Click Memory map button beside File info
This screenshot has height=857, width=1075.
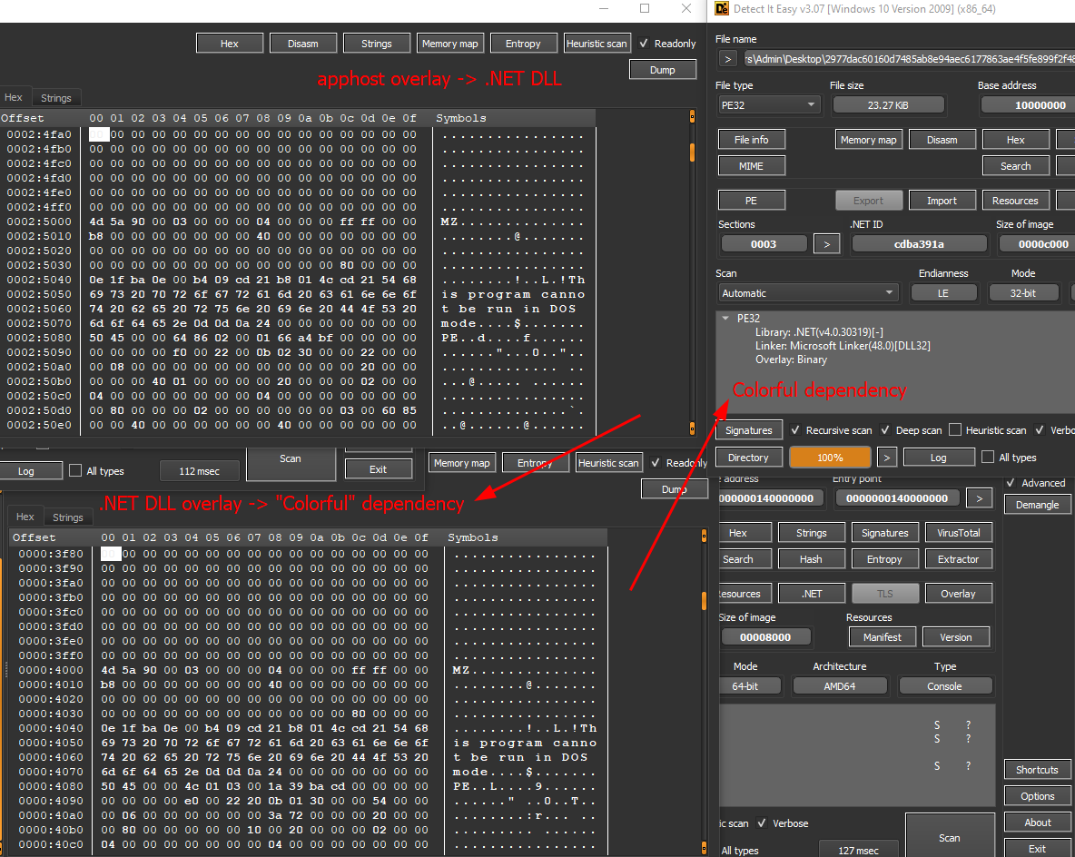click(x=869, y=140)
